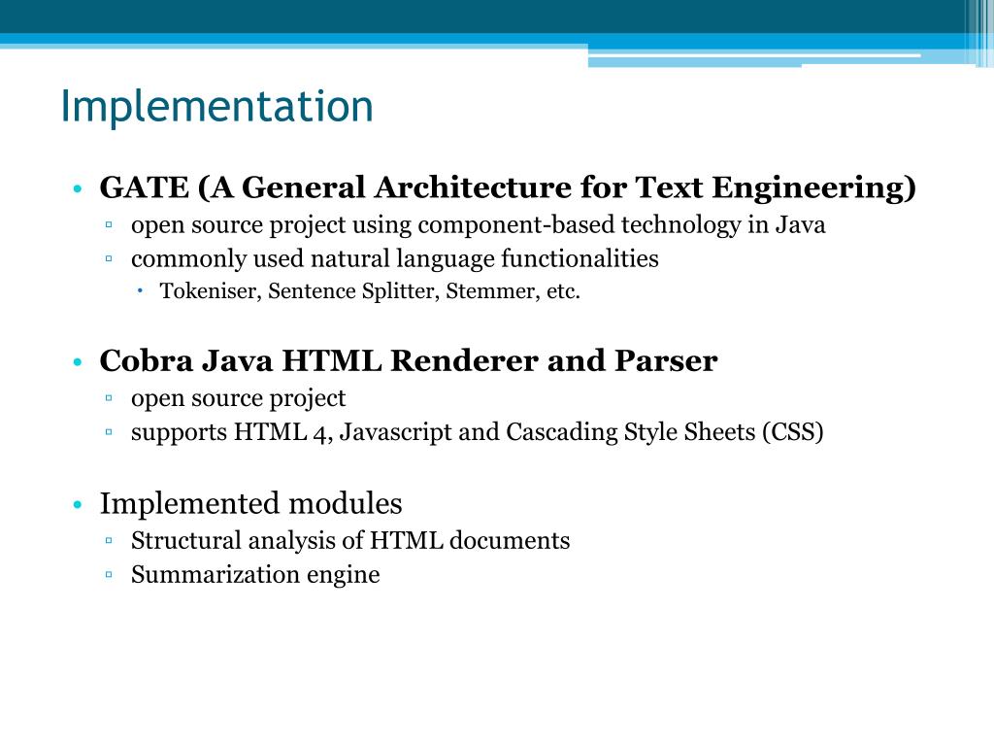Click the line 'Summarization engine'
The image size is (994, 746).
pos(255,575)
